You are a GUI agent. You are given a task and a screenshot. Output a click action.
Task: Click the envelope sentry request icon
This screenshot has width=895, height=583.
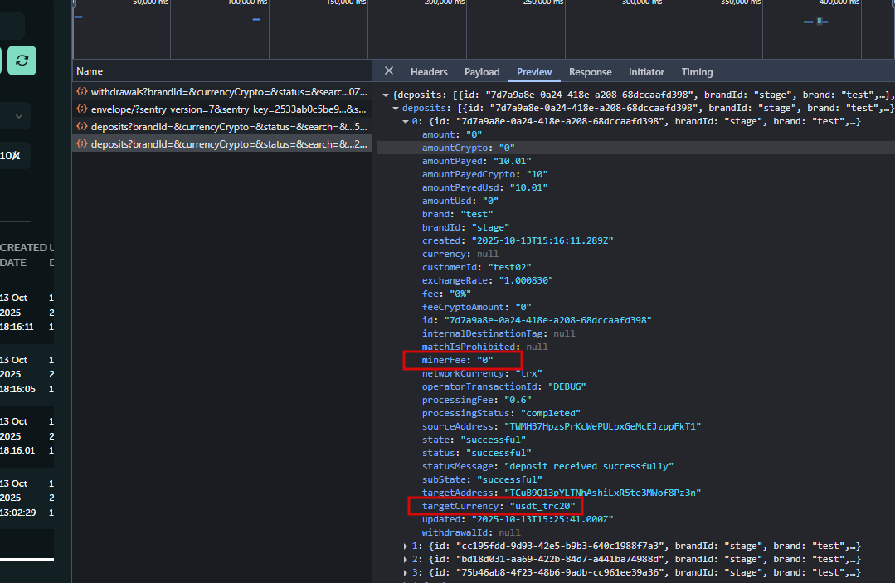[x=81, y=109]
